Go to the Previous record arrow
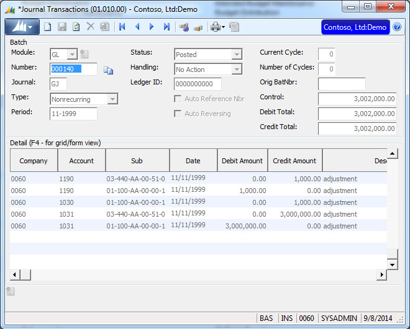 pos(137,27)
